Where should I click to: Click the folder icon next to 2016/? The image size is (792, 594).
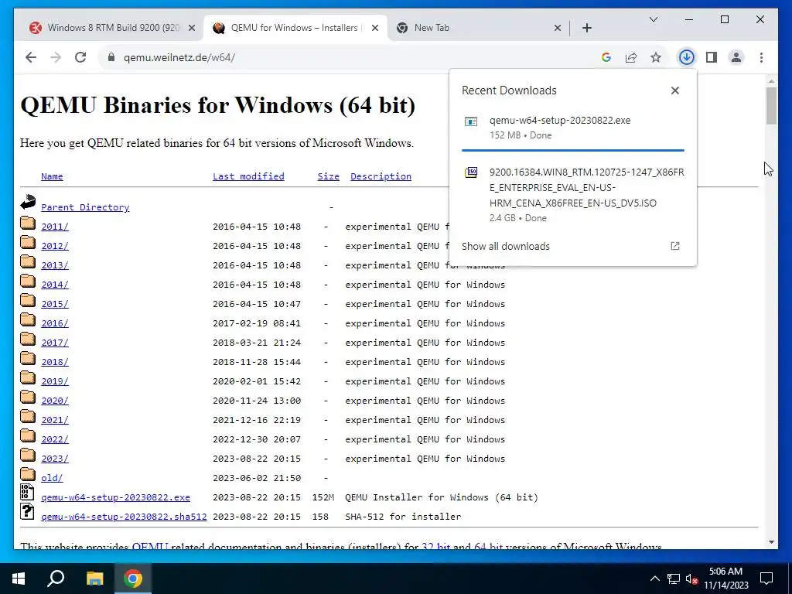(x=28, y=319)
